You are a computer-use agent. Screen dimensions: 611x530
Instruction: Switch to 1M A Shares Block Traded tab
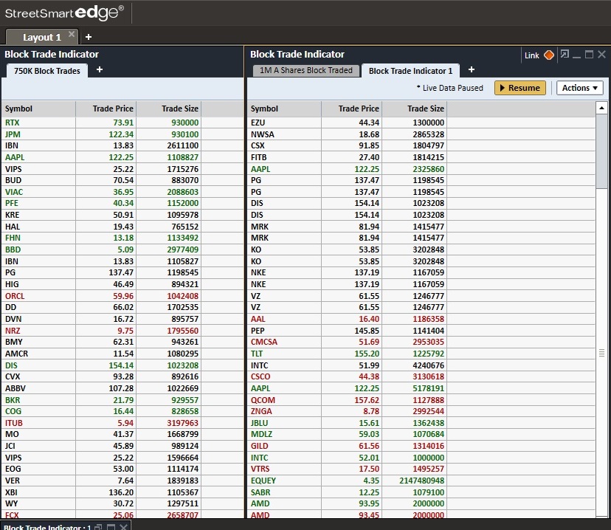(x=306, y=71)
